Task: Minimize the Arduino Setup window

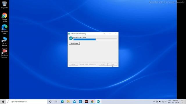Action: (104, 34)
